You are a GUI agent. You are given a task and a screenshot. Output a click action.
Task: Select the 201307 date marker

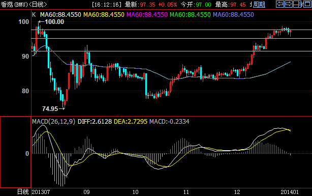tap(41, 192)
